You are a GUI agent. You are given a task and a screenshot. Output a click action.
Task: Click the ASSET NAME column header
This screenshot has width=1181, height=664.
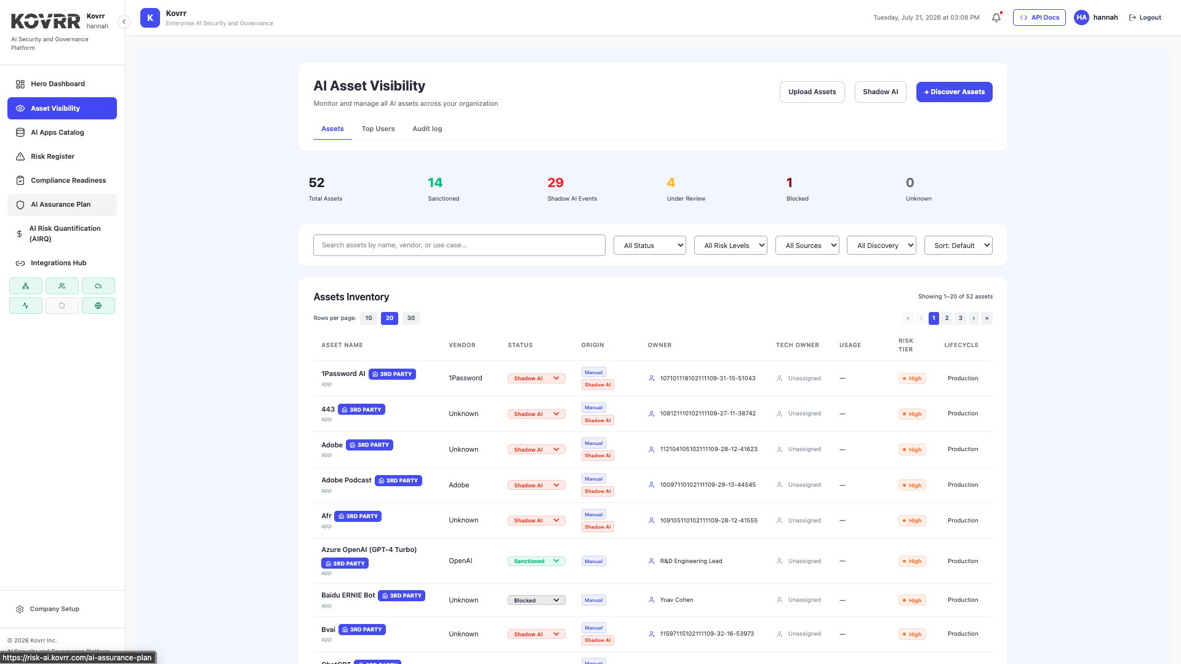click(x=342, y=345)
